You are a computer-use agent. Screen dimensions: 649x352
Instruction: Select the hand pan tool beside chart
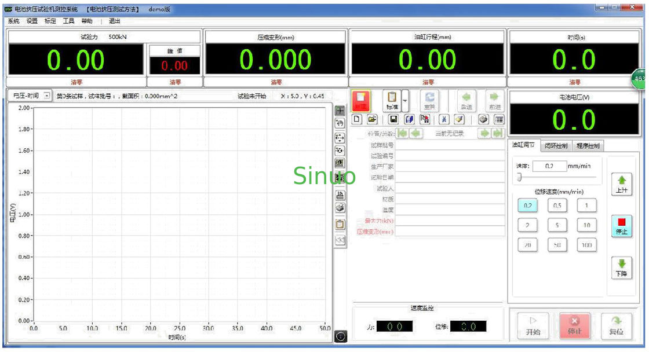tap(340, 123)
